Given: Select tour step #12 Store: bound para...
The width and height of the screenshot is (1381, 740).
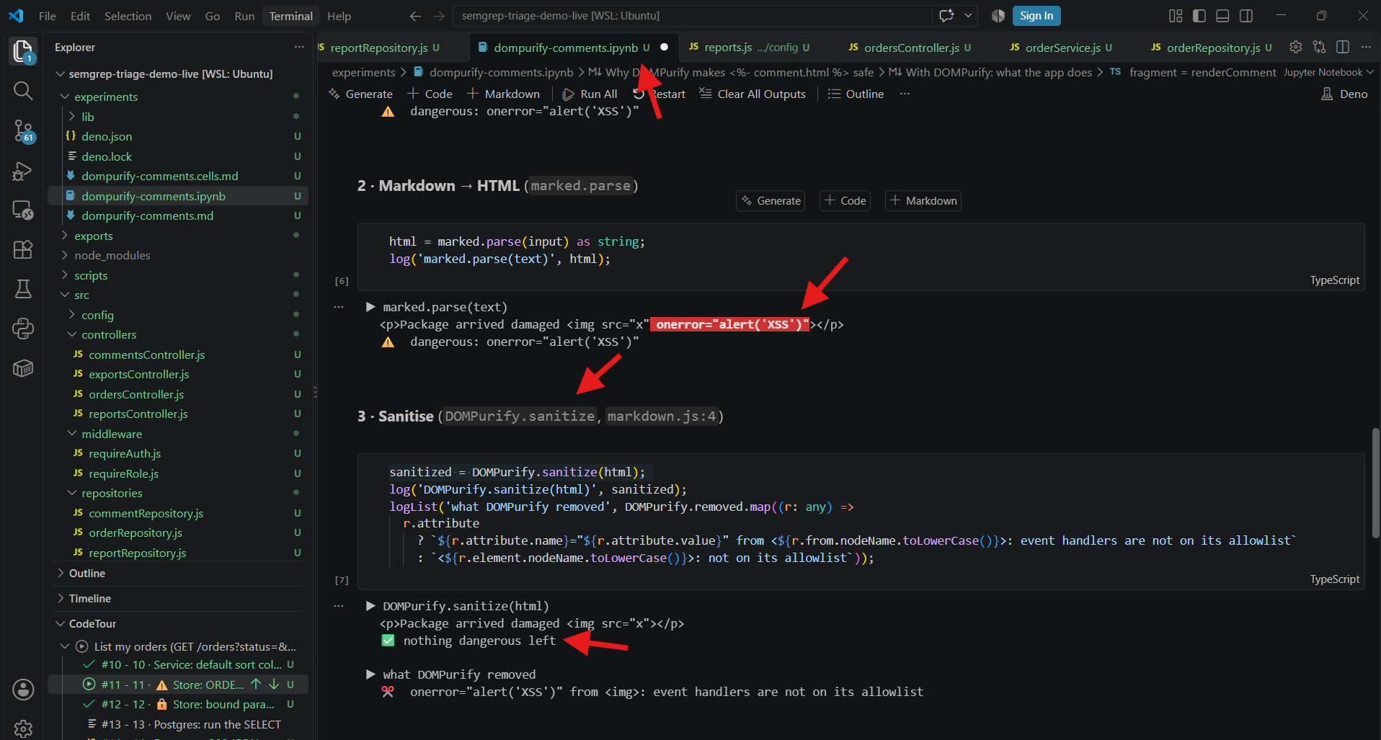Looking at the screenshot, I should [187, 705].
